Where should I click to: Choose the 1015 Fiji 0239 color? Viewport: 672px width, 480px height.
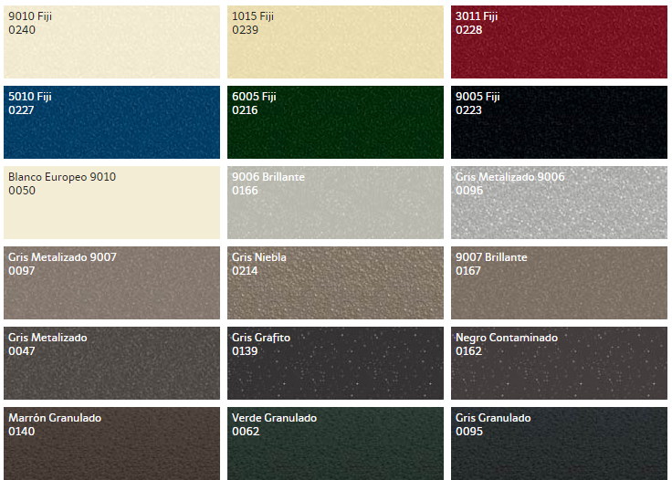(x=336, y=42)
